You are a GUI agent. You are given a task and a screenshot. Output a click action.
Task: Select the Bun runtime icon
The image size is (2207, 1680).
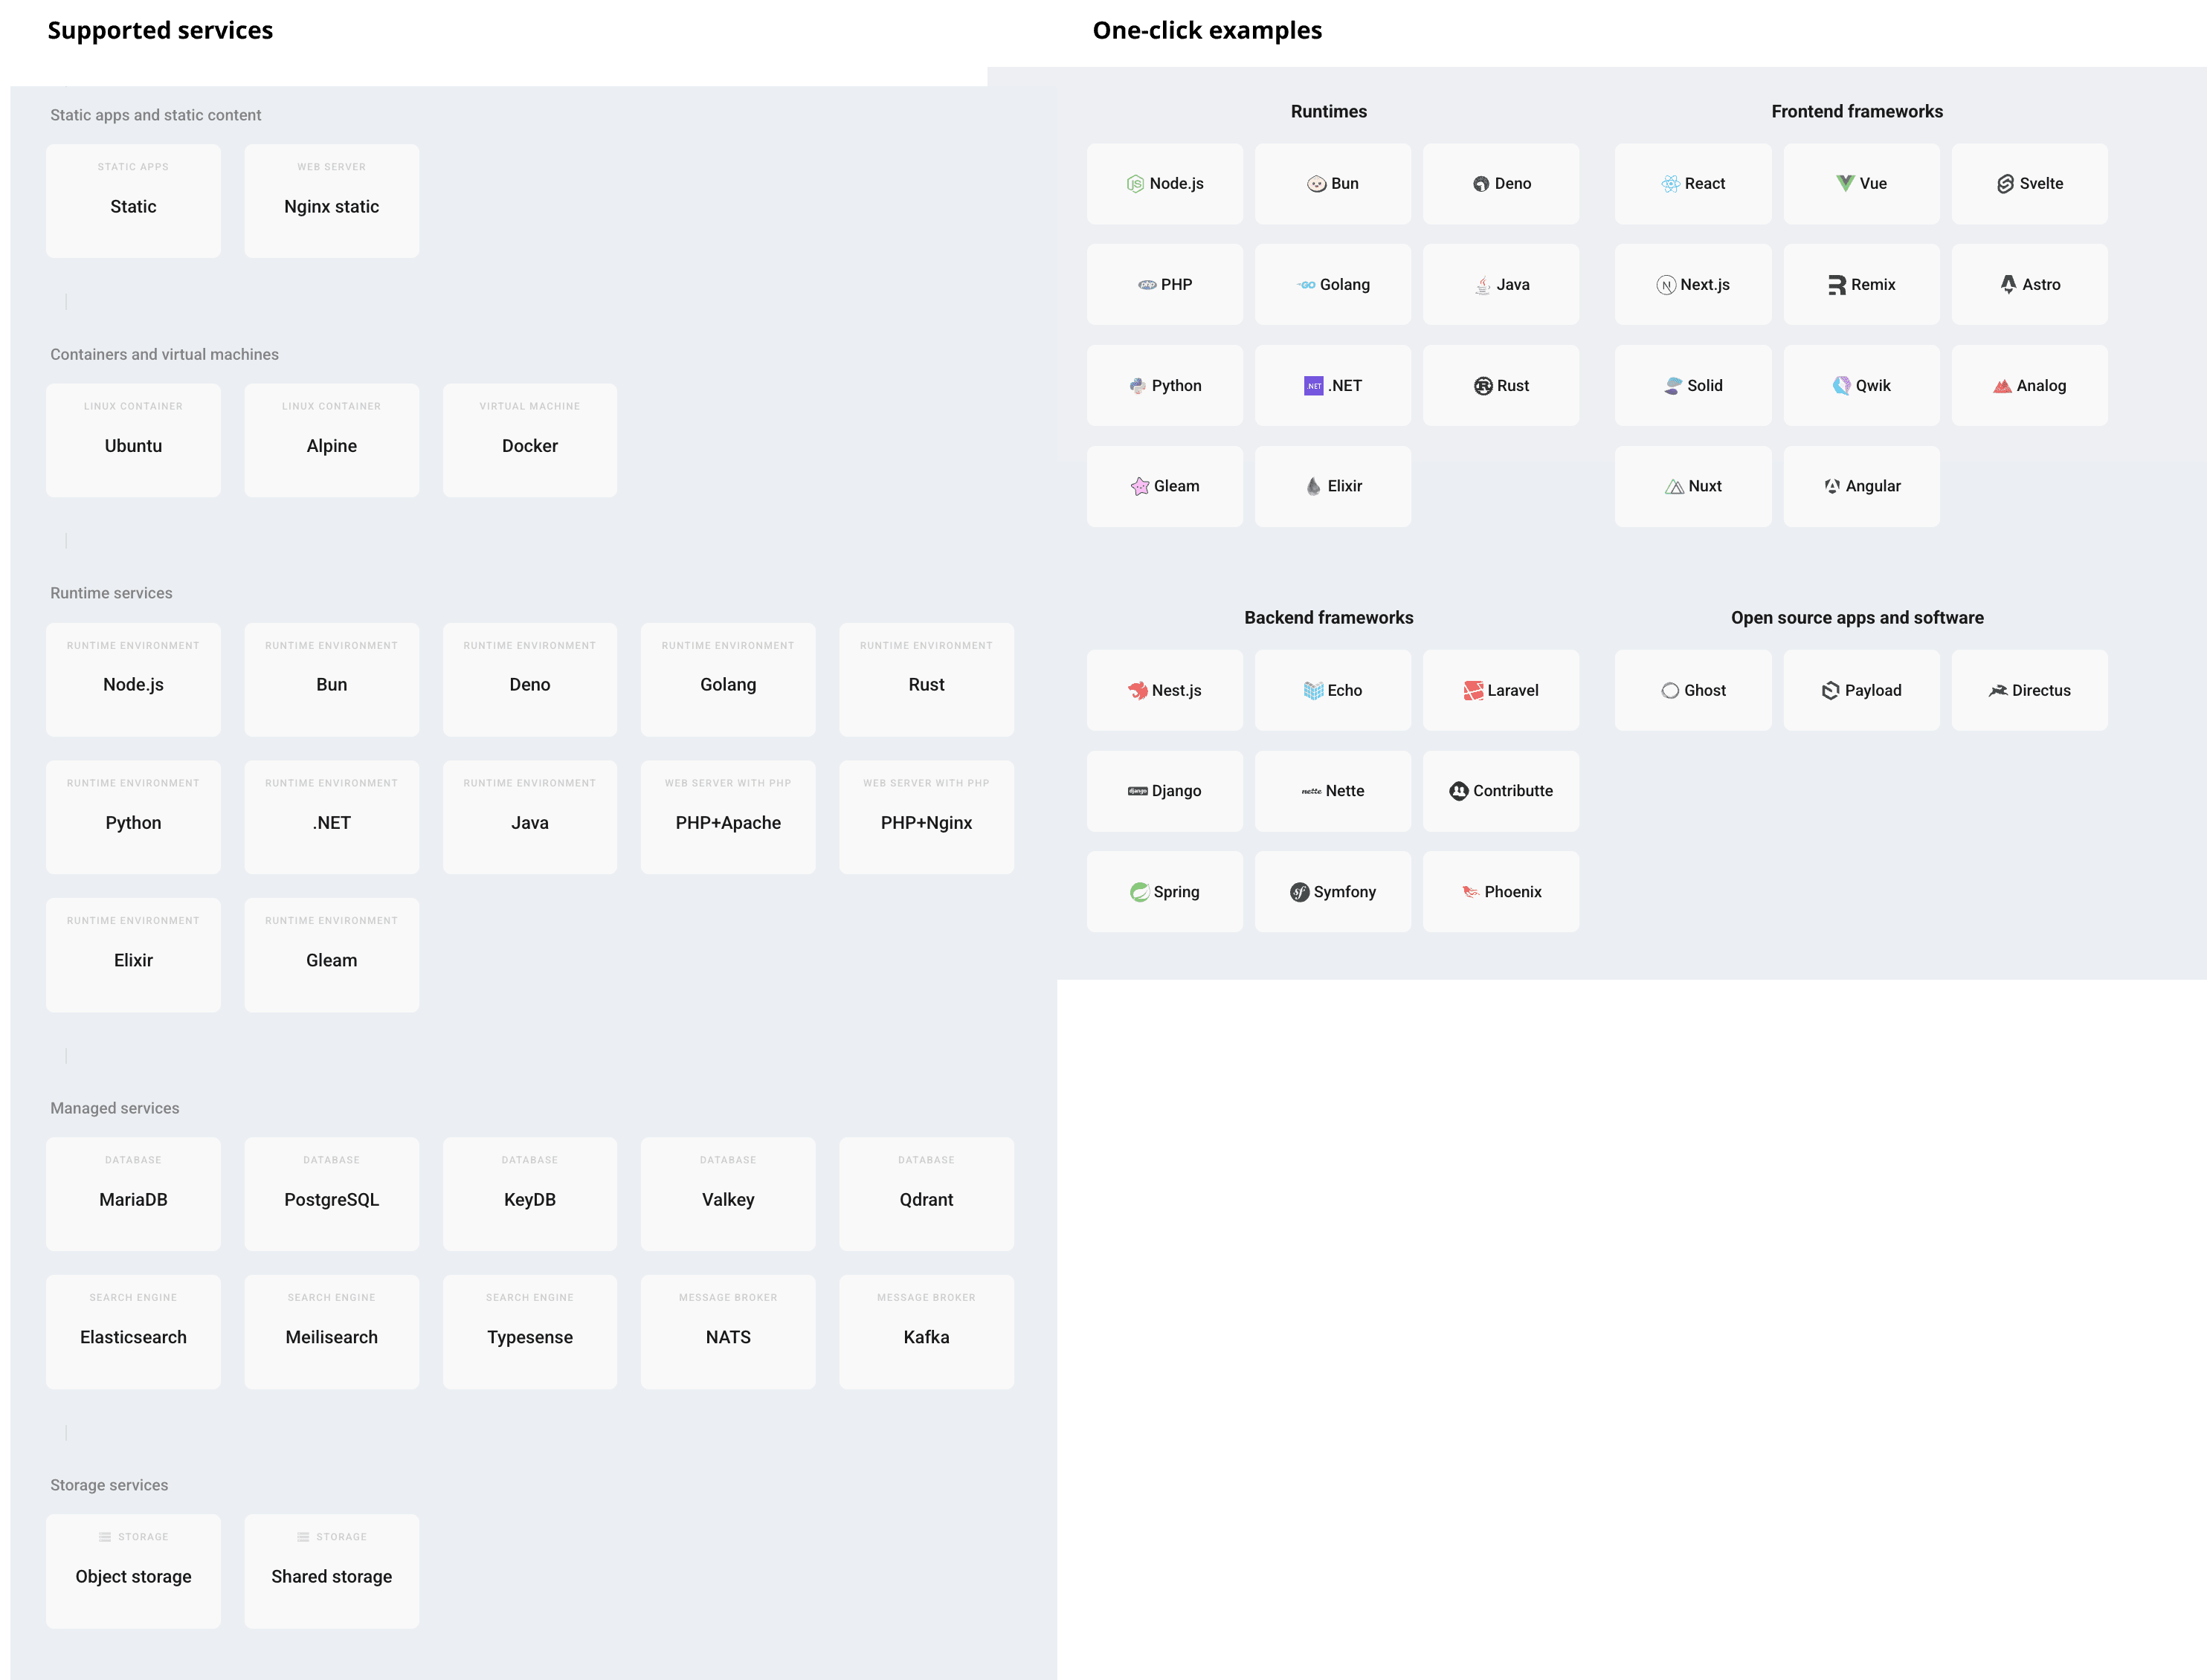pos(1333,184)
